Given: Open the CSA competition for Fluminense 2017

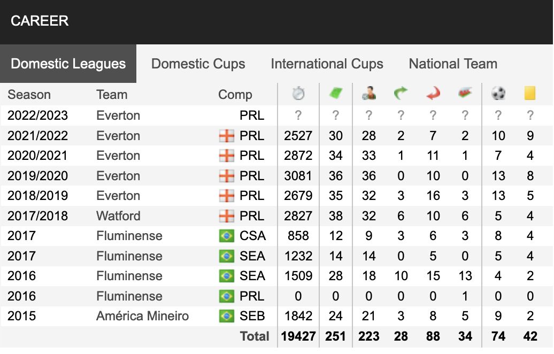Looking at the screenshot, I should point(252,236).
